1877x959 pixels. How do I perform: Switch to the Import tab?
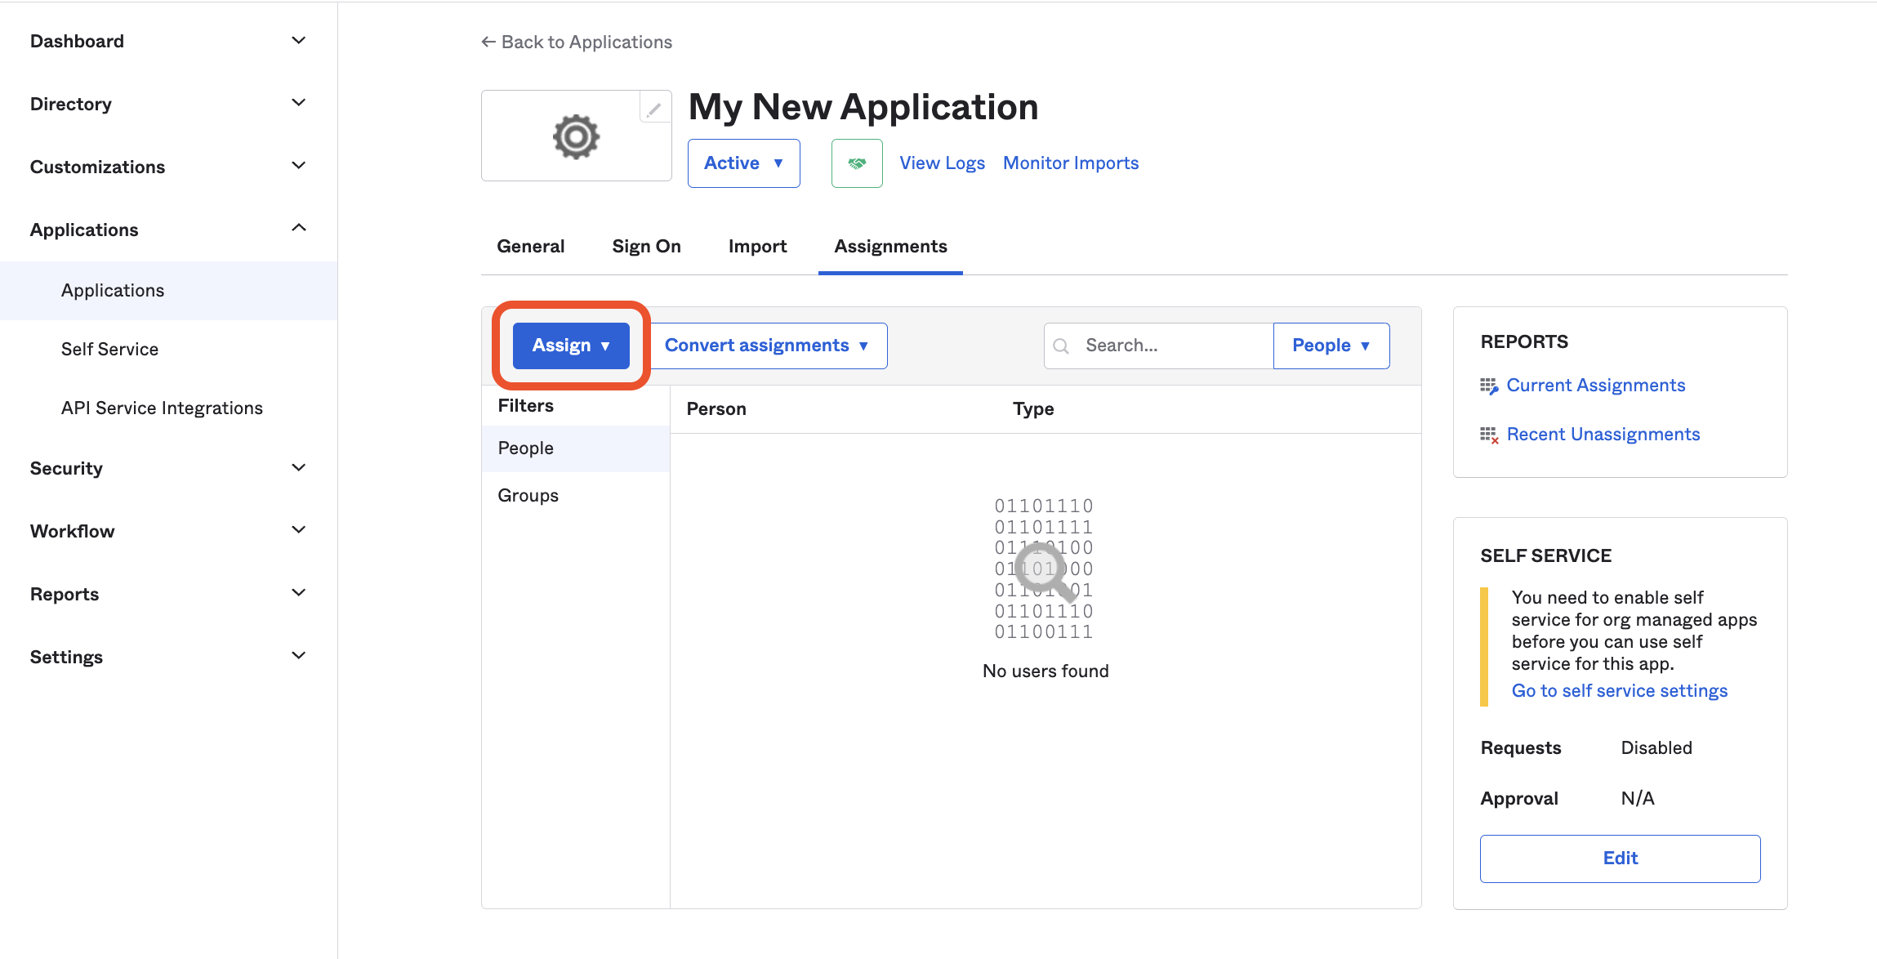coord(756,246)
